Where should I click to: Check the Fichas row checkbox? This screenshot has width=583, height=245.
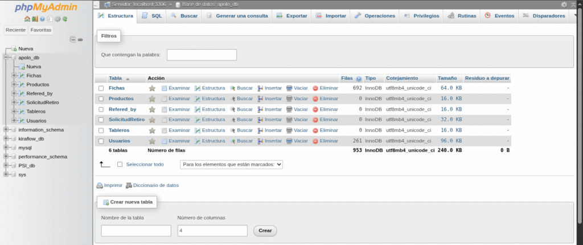click(x=101, y=89)
